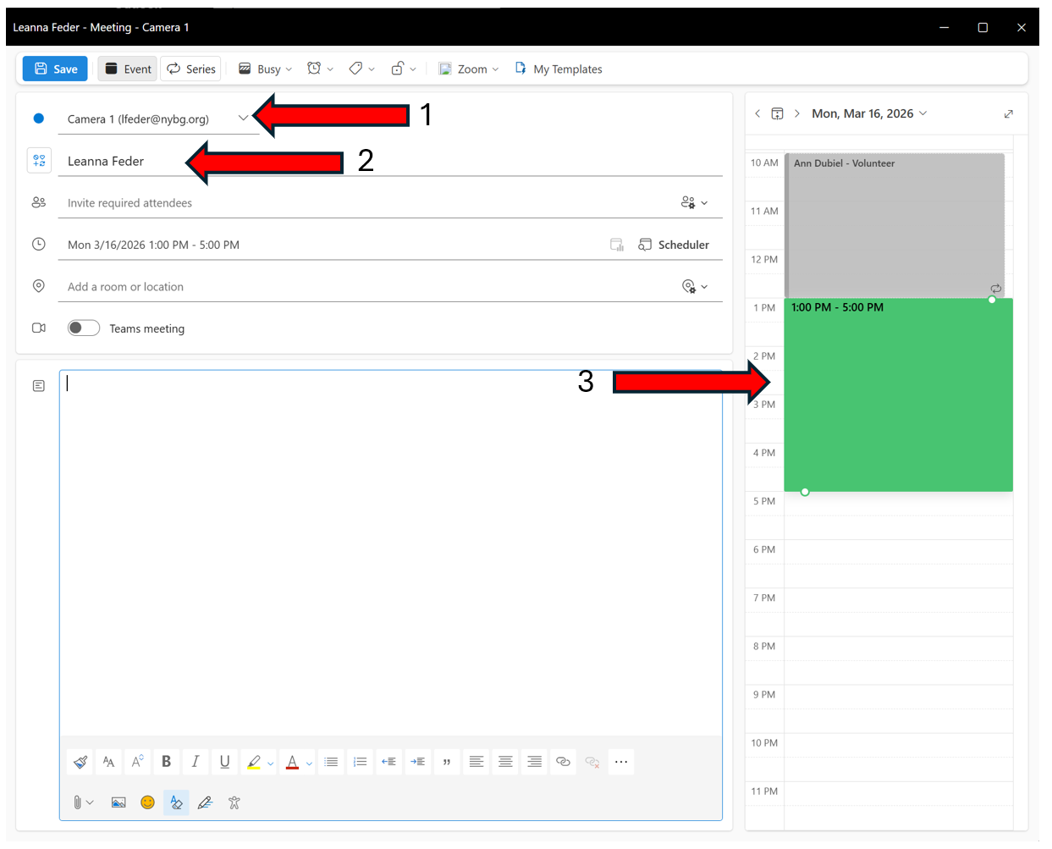The width and height of the screenshot is (1052, 849).
Task: Click the quote formatting icon
Action: pyautogui.click(x=447, y=762)
